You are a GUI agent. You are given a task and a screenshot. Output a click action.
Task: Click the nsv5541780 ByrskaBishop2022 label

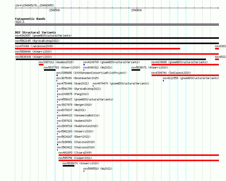79,89
